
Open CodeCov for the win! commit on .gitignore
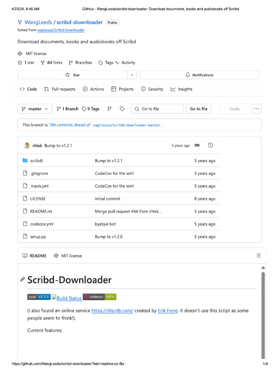114,173
